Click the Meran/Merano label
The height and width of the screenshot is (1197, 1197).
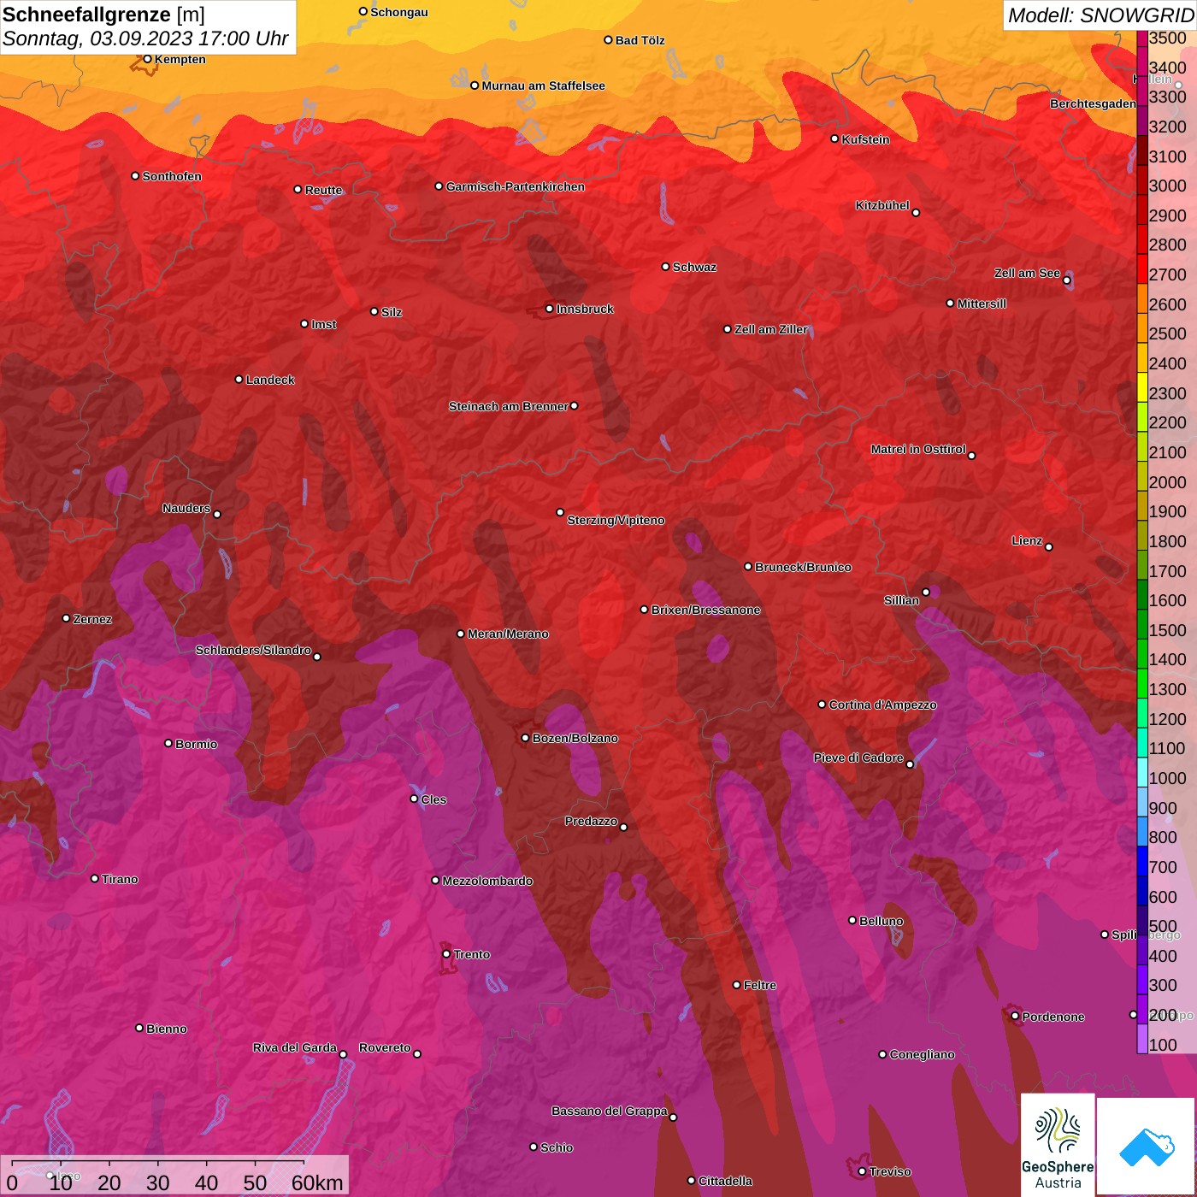click(508, 634)
